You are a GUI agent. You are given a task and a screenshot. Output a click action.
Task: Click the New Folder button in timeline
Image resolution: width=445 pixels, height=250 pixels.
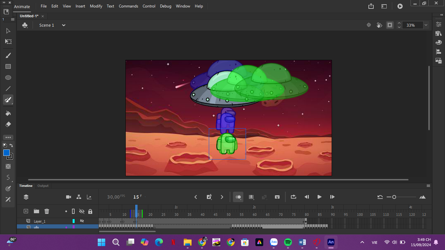pyautogui.click(x=36, y=211)
